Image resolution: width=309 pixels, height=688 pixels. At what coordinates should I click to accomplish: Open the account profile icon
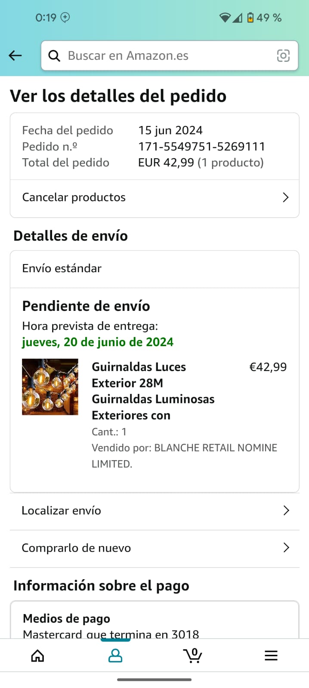115,656
